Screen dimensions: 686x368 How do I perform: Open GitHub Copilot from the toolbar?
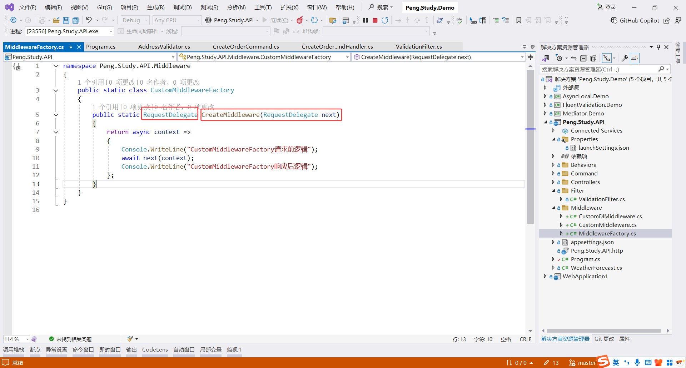635,20
